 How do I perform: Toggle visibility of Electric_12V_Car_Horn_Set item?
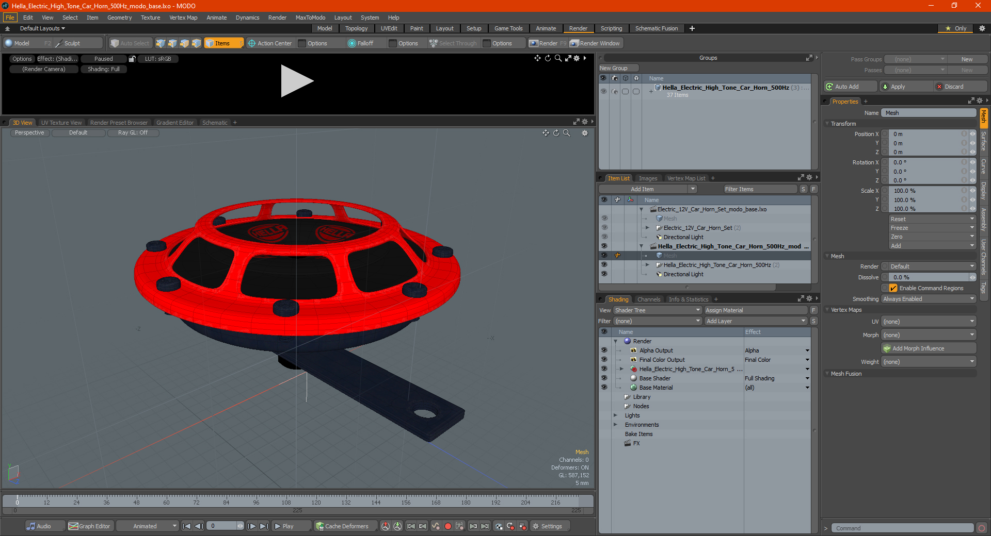pos(604,227)
